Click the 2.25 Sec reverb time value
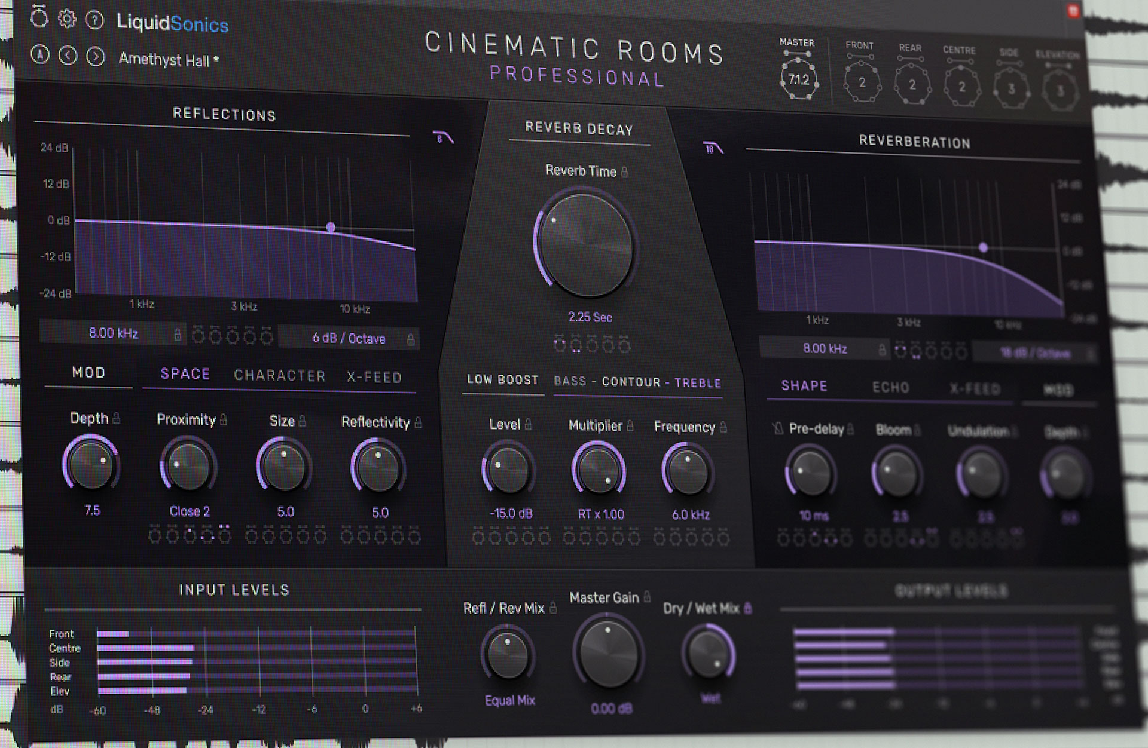 (590, 317)
